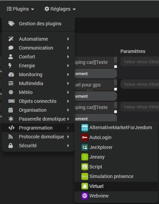Expand the Automatisme submenu arrow
The image size is (159, 204).
pos(68,39)
